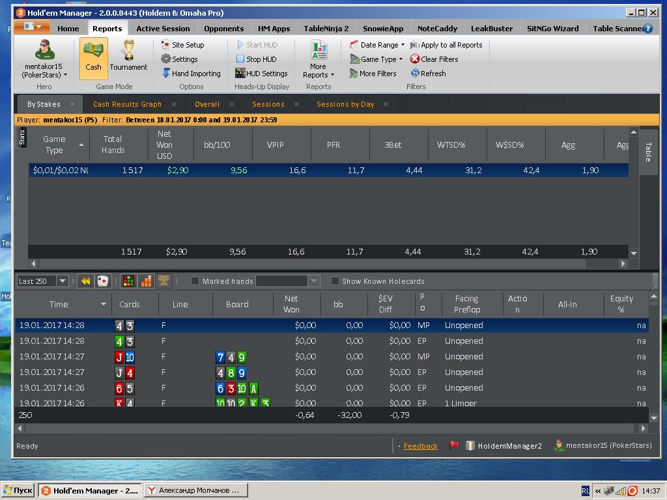Switch to the Sessions report tab
The height and width of the screenshot is (500, 667).
(268, 104)
